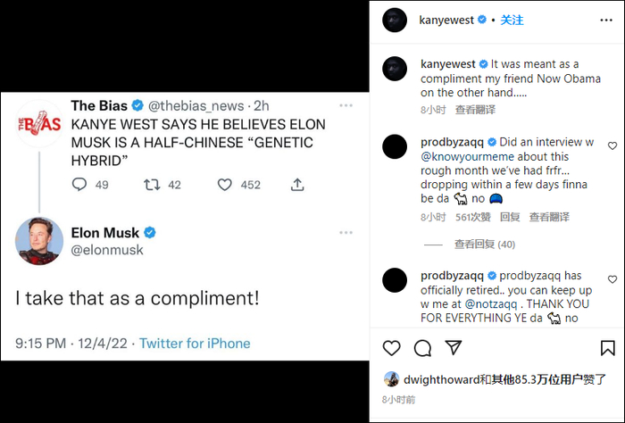The height and width of the screenshot is (423, 625).
Task: Click the tweet share upload icon
Action: (x=297, y=185)
